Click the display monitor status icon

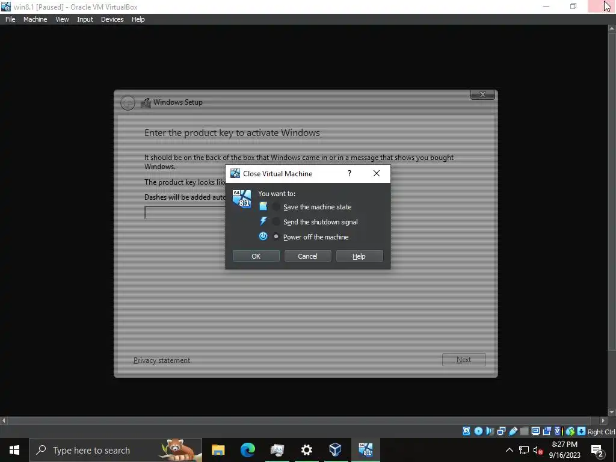click(535, 431)
